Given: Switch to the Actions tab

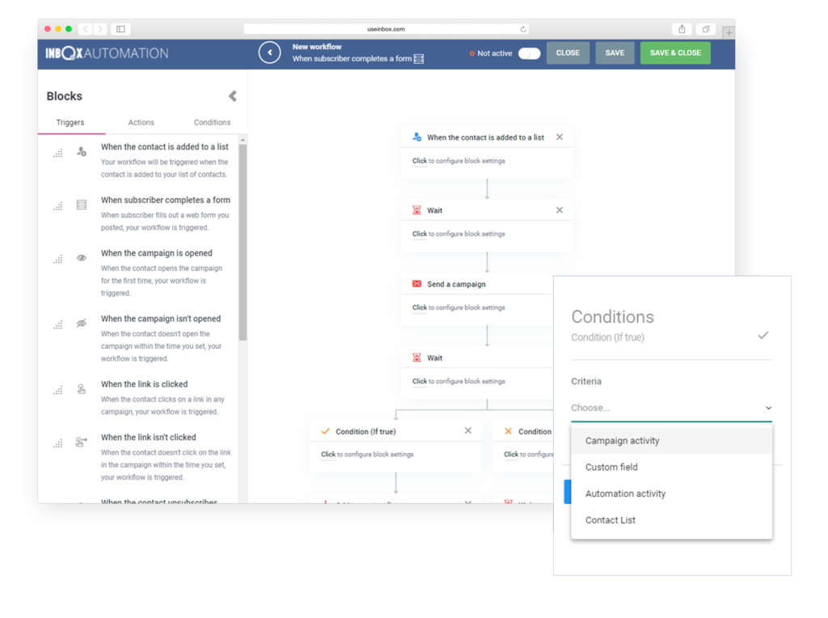Looking at the screenshot, I should [141, 123].
